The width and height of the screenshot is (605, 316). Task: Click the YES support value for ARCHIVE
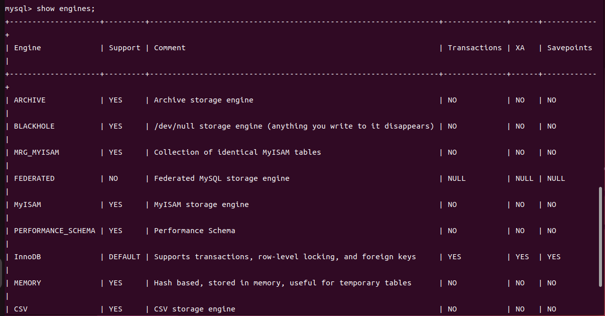click(115, 100)
